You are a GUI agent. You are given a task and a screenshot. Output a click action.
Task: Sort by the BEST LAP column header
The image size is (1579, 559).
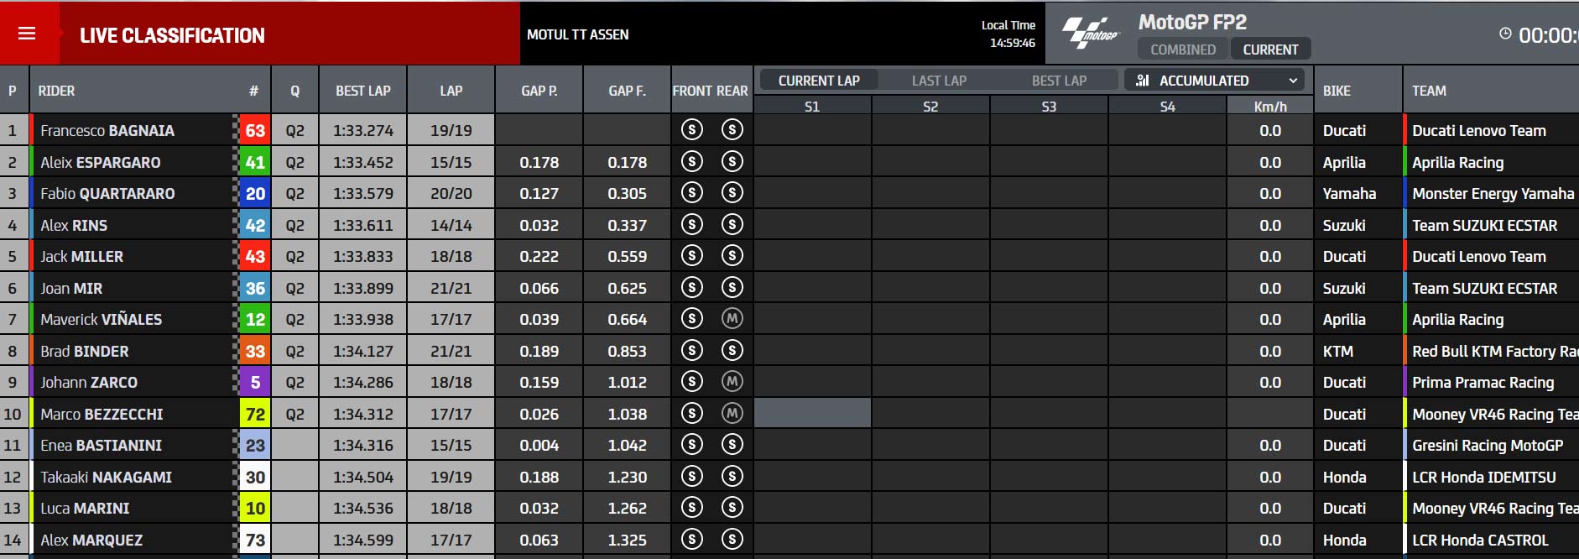[x=363, y=91]
